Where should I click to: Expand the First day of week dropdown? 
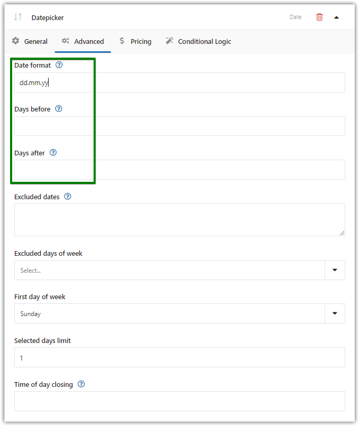[x=180, y=313]
